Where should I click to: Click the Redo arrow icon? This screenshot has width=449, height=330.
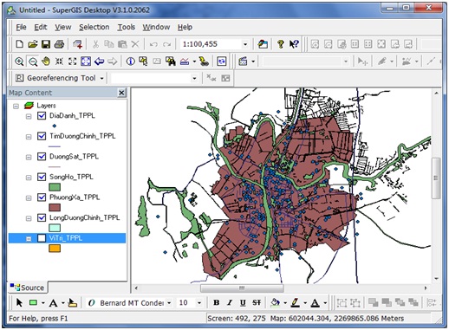tap(166, 44)
